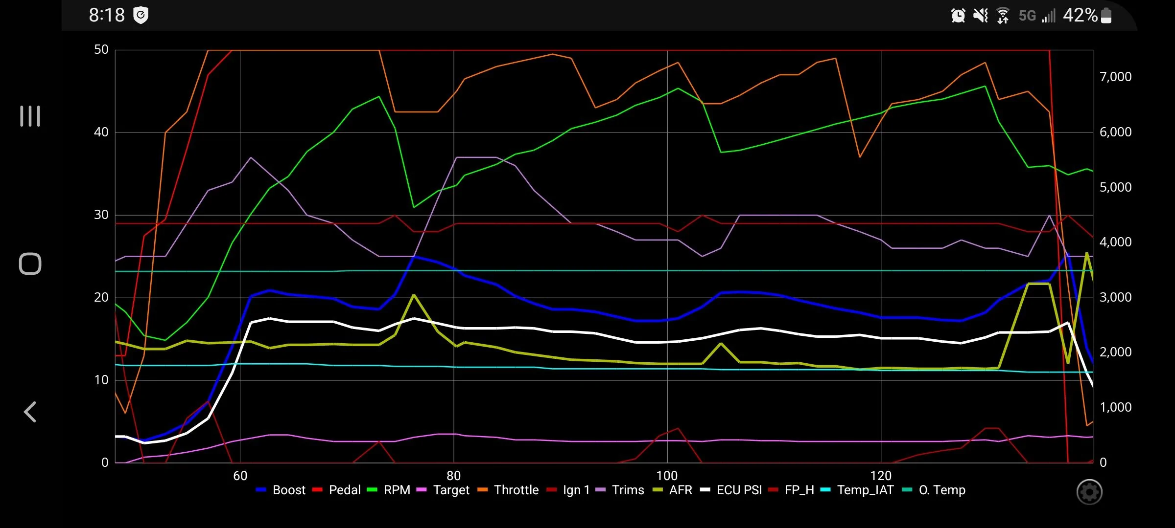Click the left axis label 20
1175x528 pixels.
pos(101,297)
